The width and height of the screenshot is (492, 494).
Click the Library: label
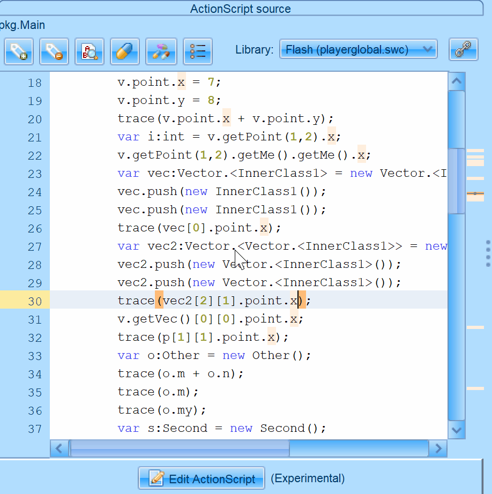[x=255, y=49]
